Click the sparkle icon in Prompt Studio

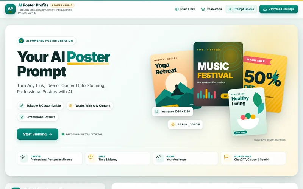tap(230, 9)
